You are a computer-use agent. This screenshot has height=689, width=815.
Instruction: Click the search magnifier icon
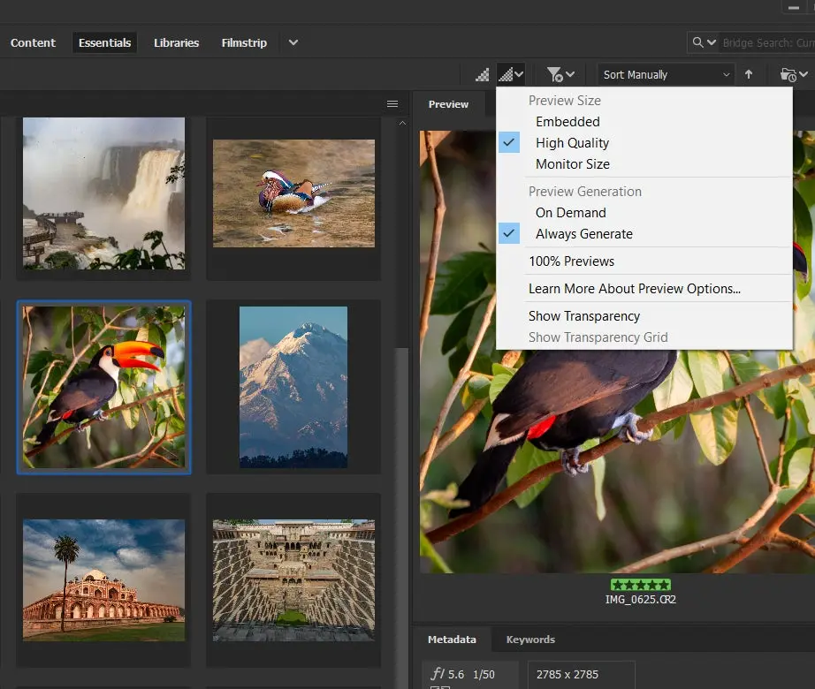click(699, 42)
